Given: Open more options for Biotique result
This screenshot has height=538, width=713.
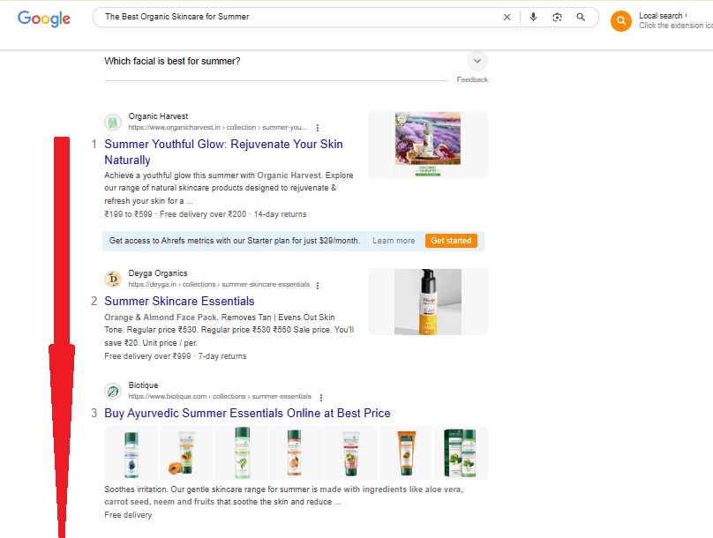Looking at the screenshot, I should point(321,398).
